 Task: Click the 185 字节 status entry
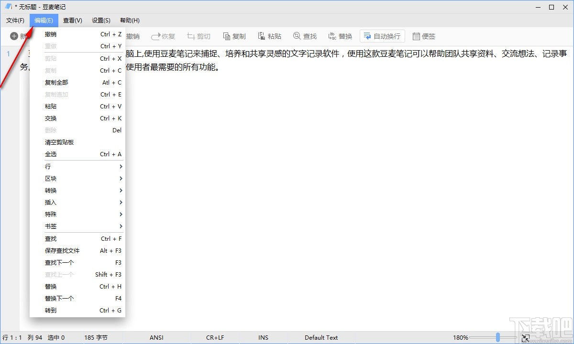click(96, 337)
